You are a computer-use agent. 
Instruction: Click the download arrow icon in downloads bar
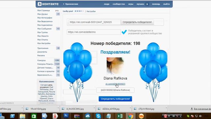click(192, 109)
